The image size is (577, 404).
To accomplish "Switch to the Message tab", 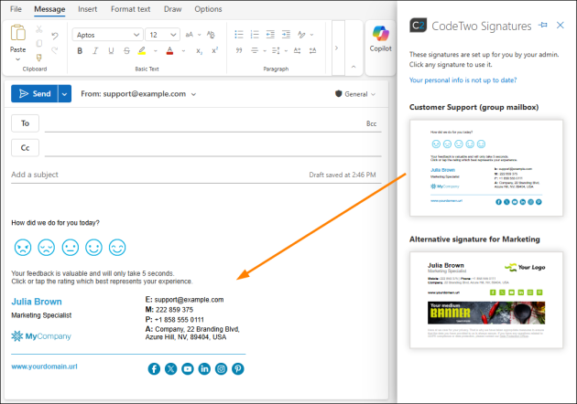I will [x=49, y=9].
